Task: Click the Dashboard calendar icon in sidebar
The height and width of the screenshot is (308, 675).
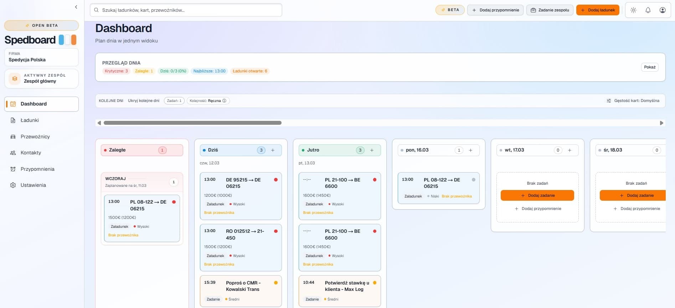Action: pyautogui.click(x=13, y=104)
